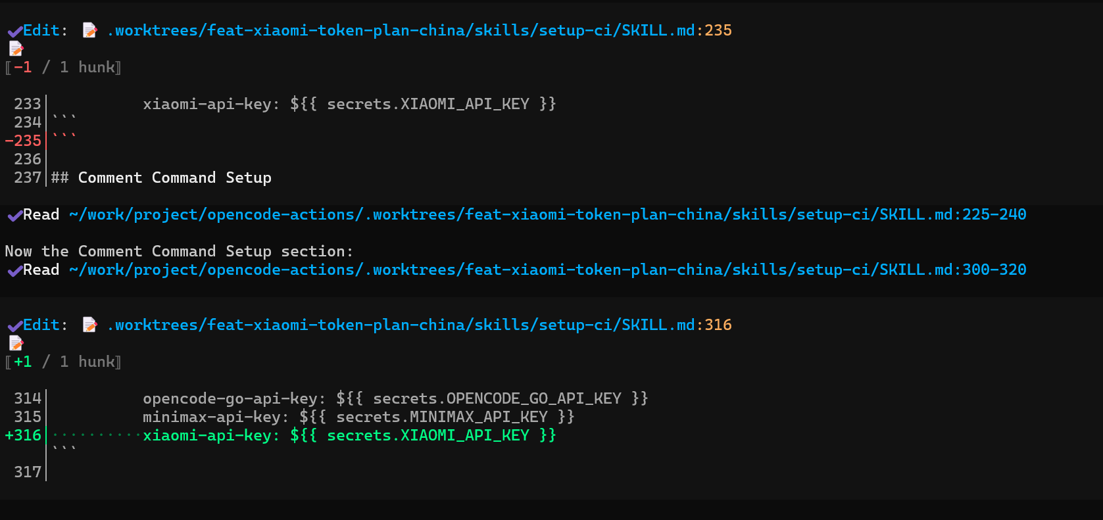Click the opencode-go-api-key line at 314
This screenshot has width=1103, height=520.
click(x=395, y=398)
